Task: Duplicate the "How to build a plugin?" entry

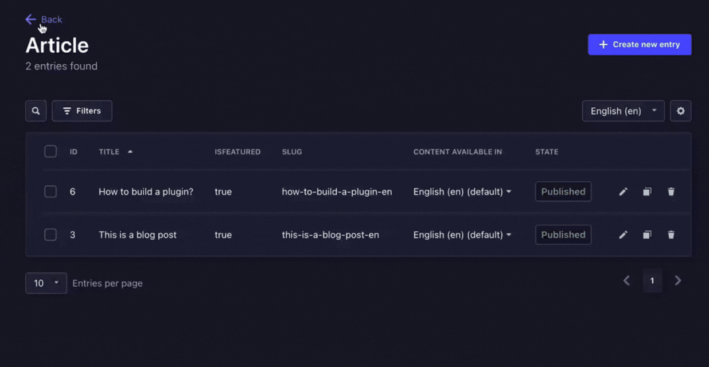Action: click(x=647, y=192)
